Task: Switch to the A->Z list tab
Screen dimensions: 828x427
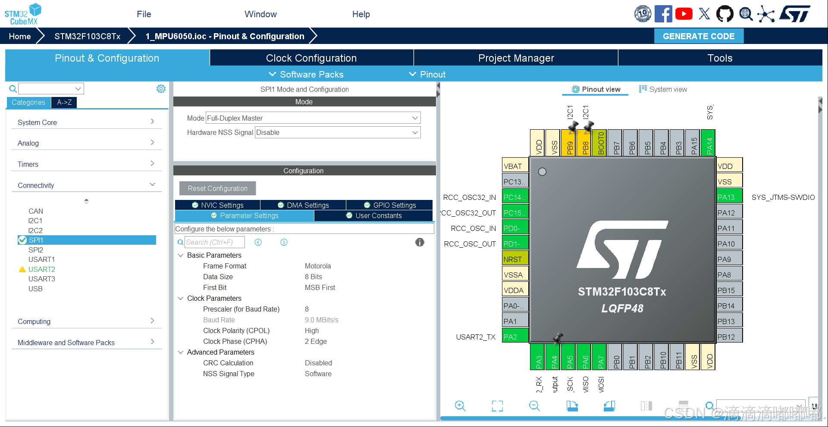Action: pos(64,102)
